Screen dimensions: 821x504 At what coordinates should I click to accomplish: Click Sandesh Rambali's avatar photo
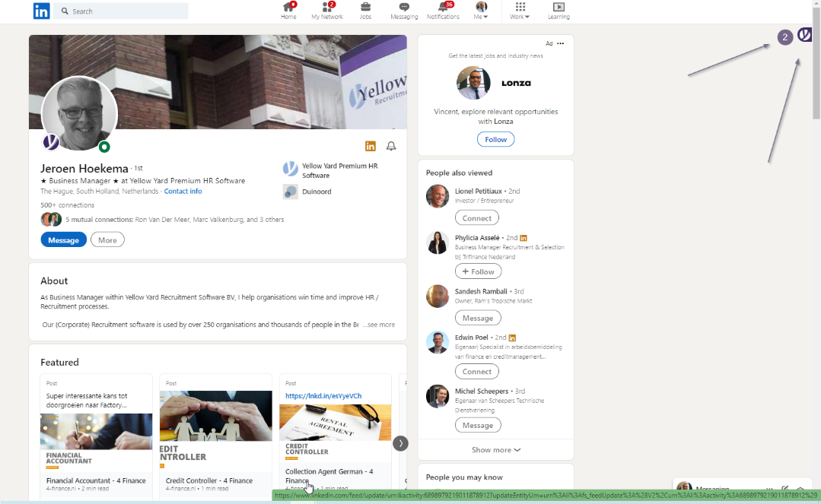click(x=438, y=296)
